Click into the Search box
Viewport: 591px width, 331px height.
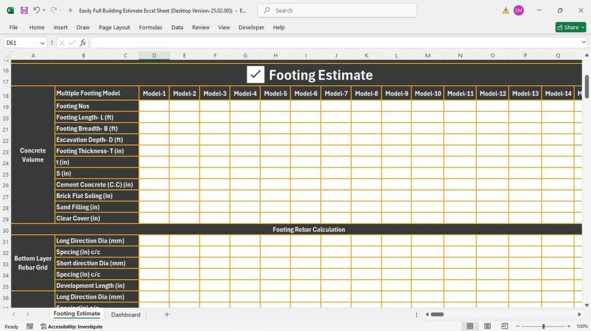click(x=337, y=10)
